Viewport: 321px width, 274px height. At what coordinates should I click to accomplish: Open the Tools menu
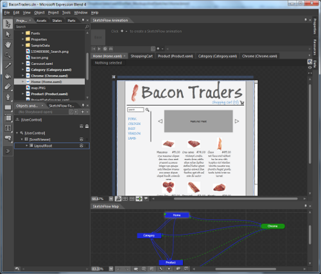(x=66, y=13)
